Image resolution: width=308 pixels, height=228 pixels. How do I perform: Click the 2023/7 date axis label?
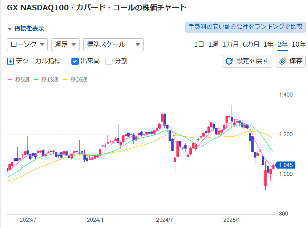click(x=28, y=220)
